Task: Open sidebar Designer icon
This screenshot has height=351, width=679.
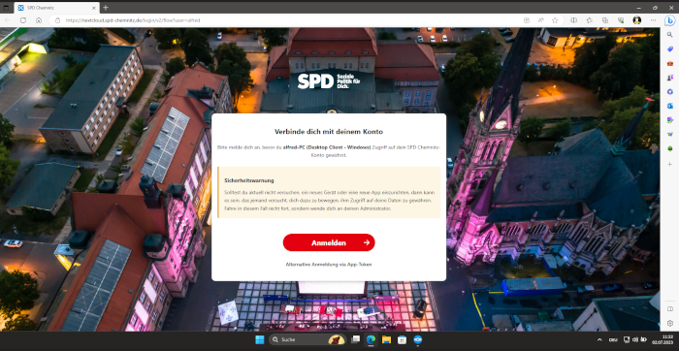Action: [670, 120]
